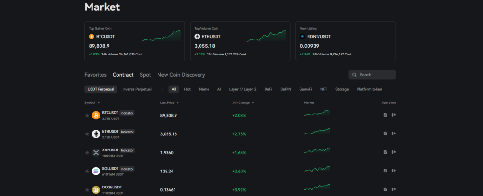Filter coins by All category

[174, 89]
